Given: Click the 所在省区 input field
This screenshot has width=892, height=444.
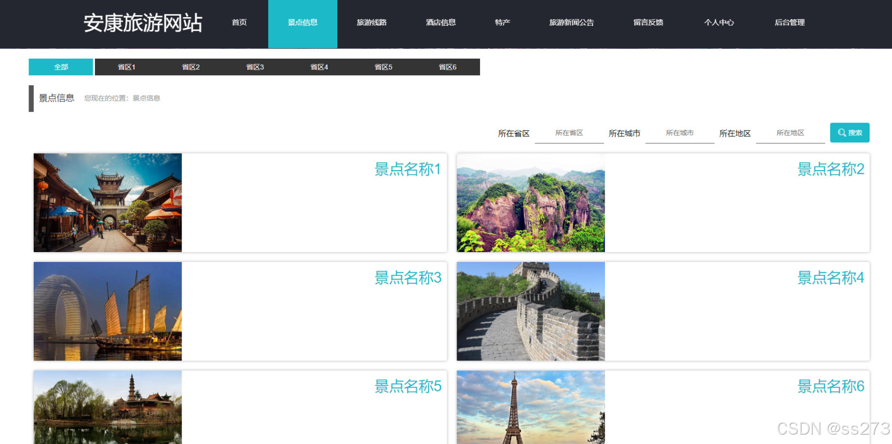Looking at the screenshot, I should click(x=569, y=133).
